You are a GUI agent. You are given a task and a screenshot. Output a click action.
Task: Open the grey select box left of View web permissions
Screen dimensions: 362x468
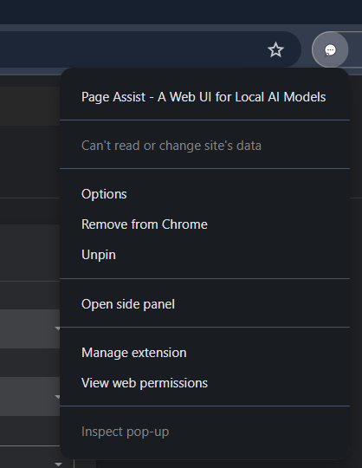pyautogui.click(x=29, y=396)
